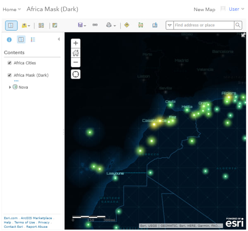Zoom in on the map
248x231 pixels.
76,43
